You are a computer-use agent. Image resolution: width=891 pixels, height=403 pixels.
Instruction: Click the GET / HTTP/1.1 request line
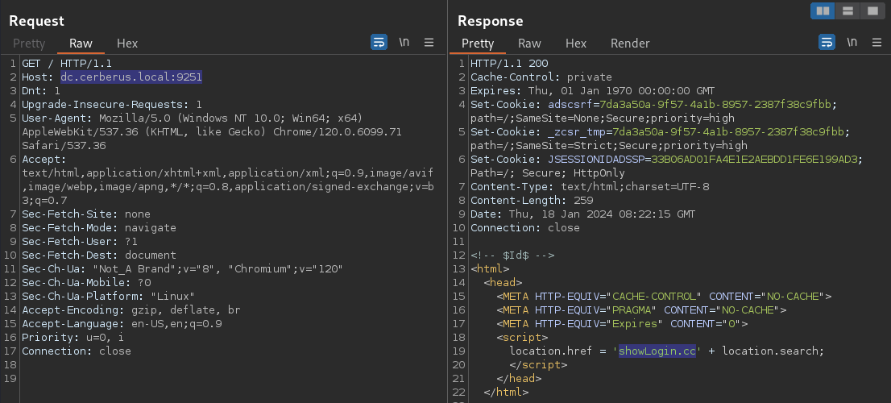click(67, 63)
